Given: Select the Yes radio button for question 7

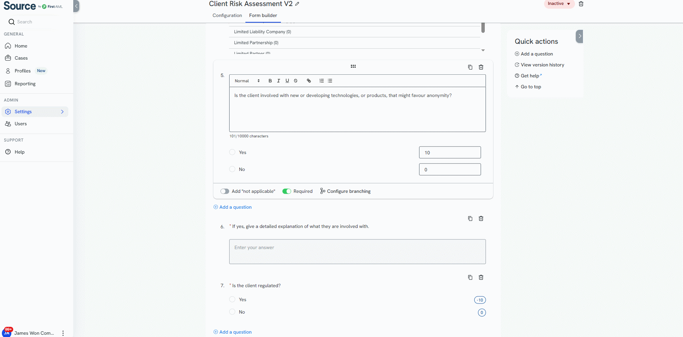Looking at the screenshot, I should [232, 300].
